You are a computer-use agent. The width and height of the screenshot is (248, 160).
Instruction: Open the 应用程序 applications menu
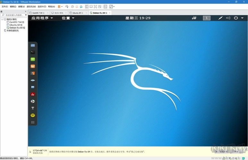click(x=42, y=18)
